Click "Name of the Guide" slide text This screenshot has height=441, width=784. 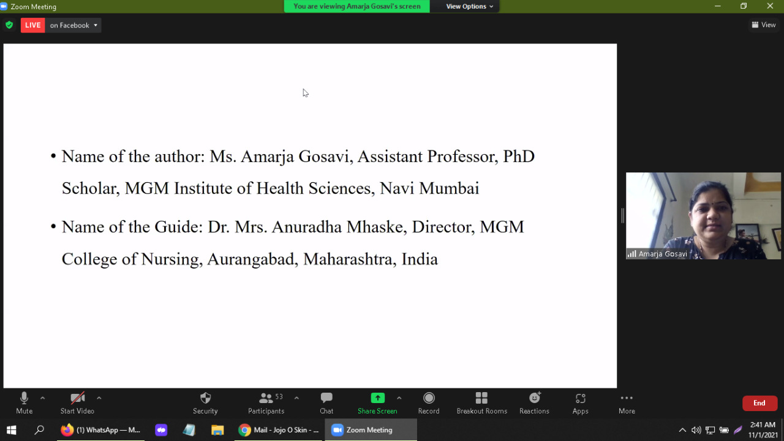pos(132,227)
